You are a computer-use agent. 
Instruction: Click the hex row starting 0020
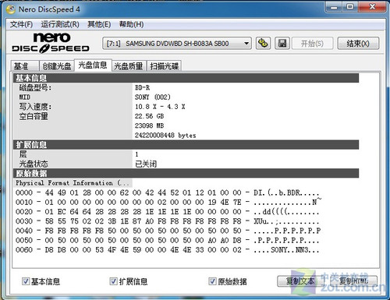tap(168, 211)
